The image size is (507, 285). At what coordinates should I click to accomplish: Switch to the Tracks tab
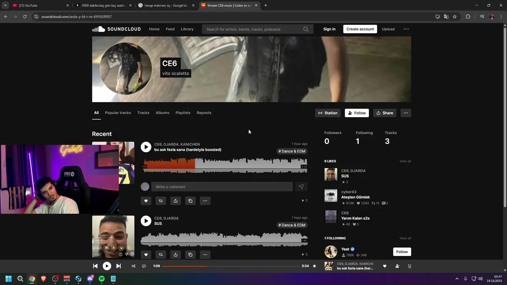[x=143, y=113]
